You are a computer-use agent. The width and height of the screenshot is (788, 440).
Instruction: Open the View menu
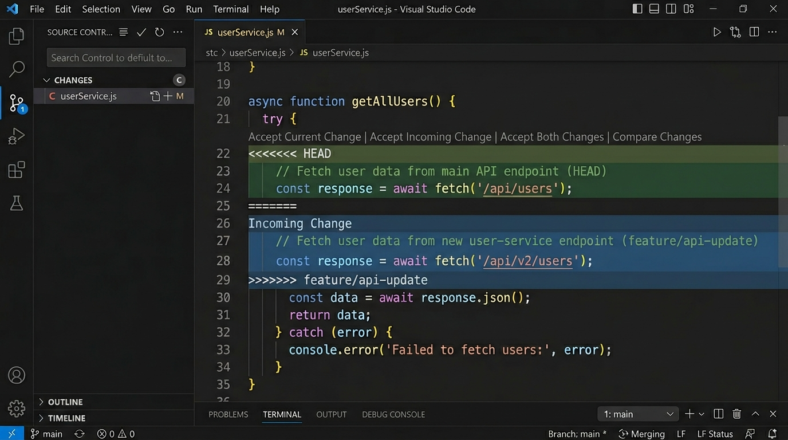[141, 9]
